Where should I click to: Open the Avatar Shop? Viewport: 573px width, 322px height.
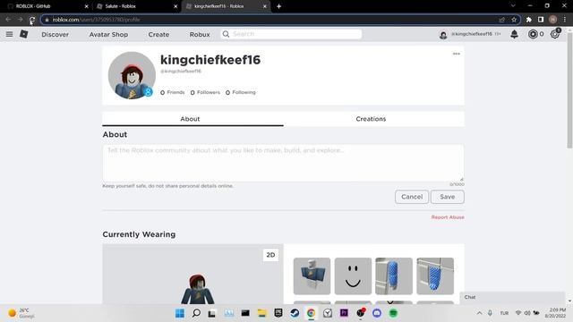pos(108,34)
